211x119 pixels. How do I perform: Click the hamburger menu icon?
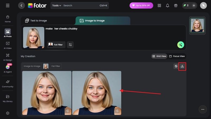click(x=8, y=6)
